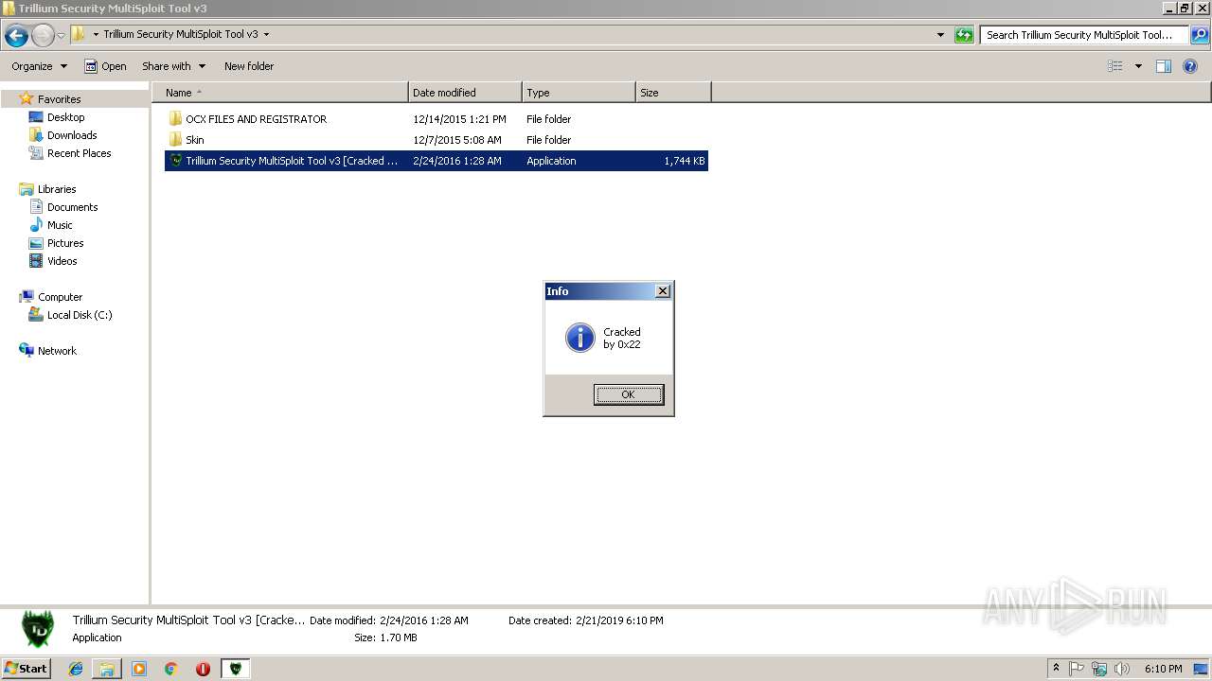The image size is (1212, 681).
Task: Select Network in the navigation pane
Action: (57, 351)
